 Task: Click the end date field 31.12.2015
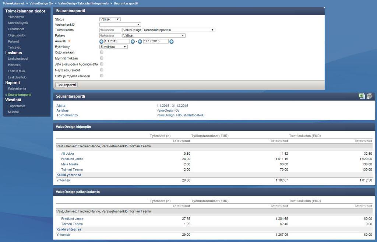[x=156, y=41]
